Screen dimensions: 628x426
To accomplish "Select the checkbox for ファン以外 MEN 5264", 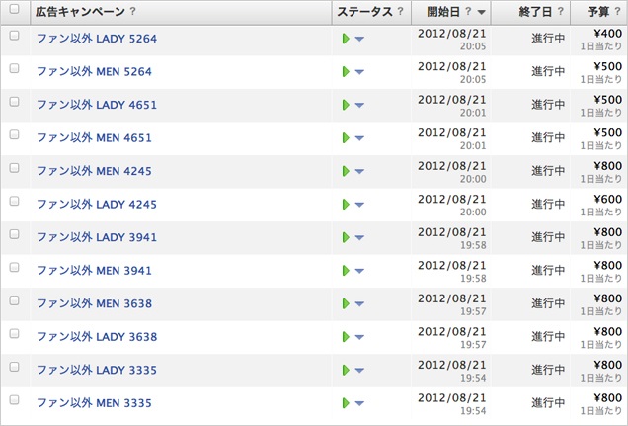I will 15,69.
